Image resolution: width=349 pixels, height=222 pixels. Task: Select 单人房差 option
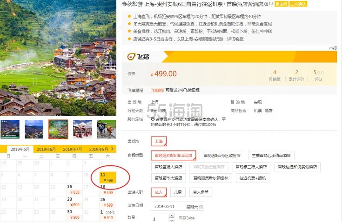(201, 192)
